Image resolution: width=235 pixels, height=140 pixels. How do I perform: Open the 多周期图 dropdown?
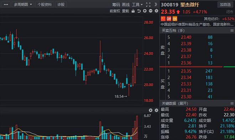(23, 5)
